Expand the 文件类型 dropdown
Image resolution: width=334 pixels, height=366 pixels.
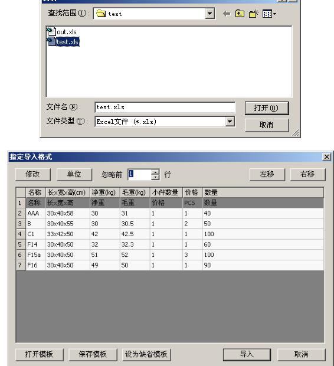[230, 122]
